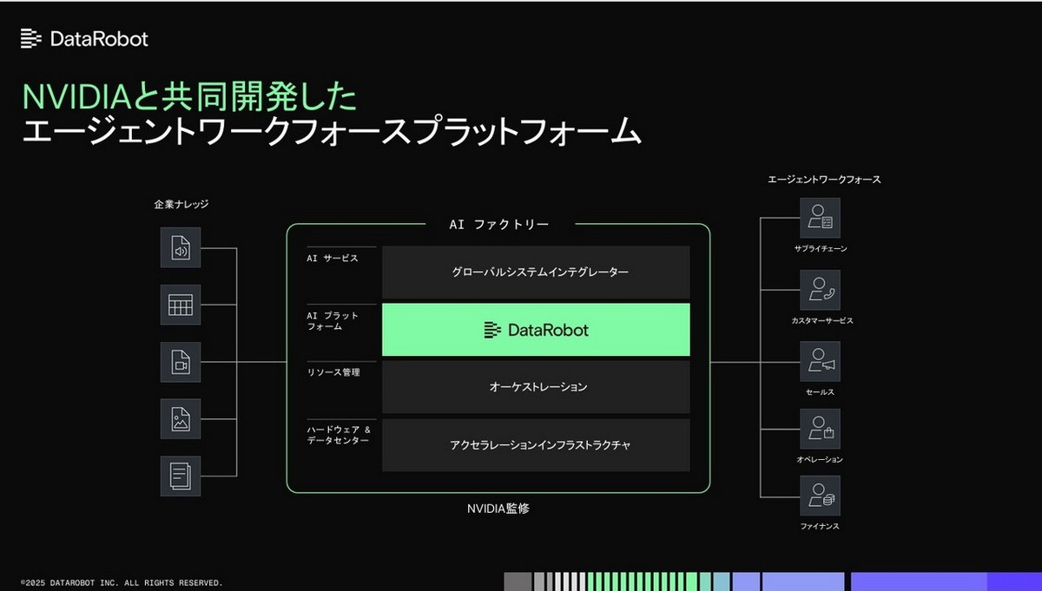The height and width of the screenshot is (591, 1042).
Task: Click the ハードウェア & データセンター label
Action: tap(339, 435)
